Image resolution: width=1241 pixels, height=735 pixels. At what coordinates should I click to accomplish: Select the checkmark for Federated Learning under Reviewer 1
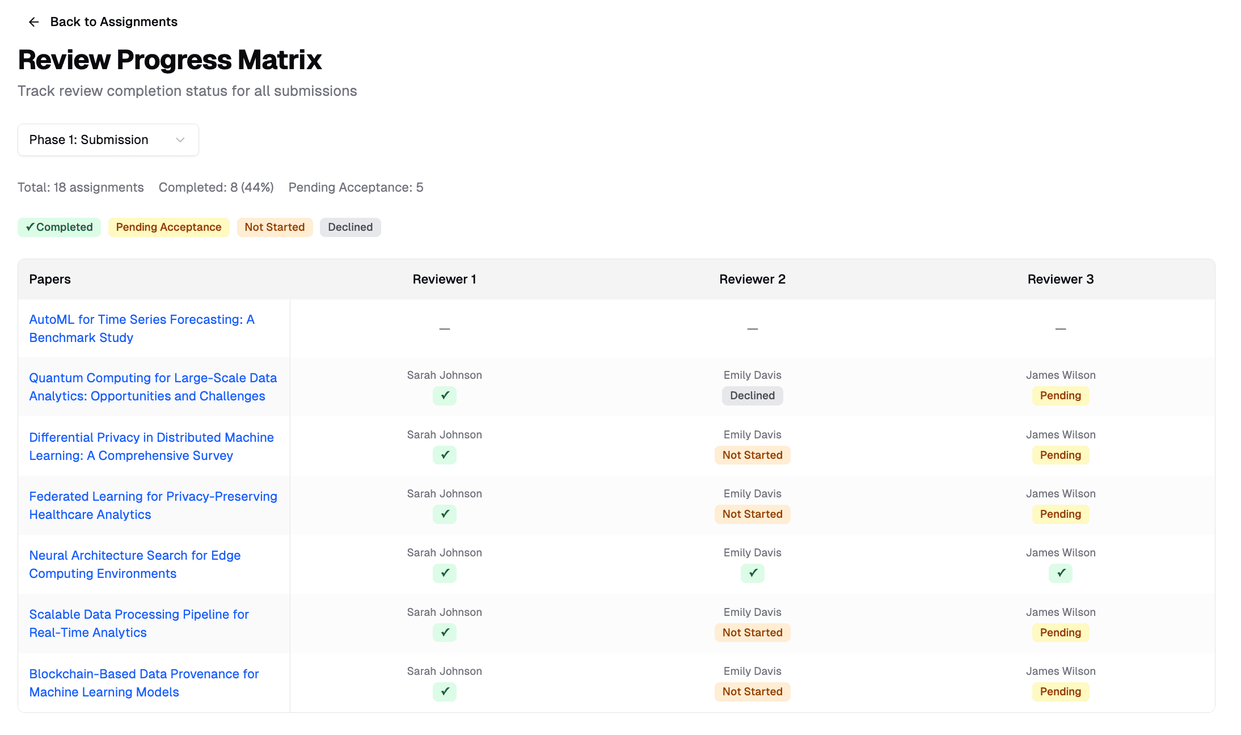pos(444,514)
